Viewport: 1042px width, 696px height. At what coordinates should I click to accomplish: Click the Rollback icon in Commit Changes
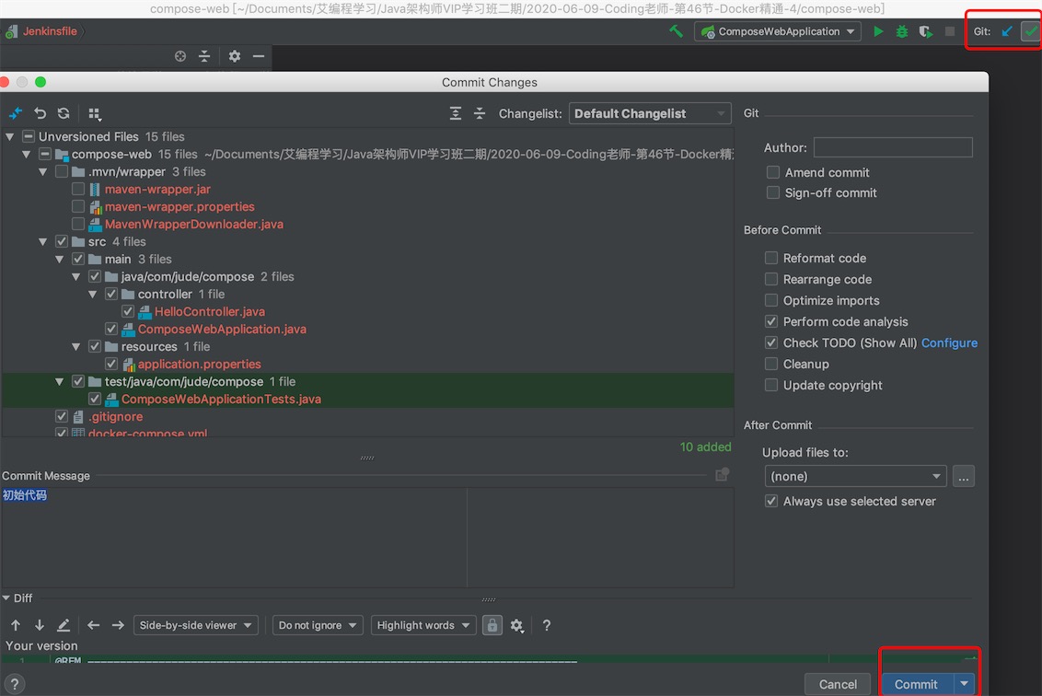click(x=40, y=113)
